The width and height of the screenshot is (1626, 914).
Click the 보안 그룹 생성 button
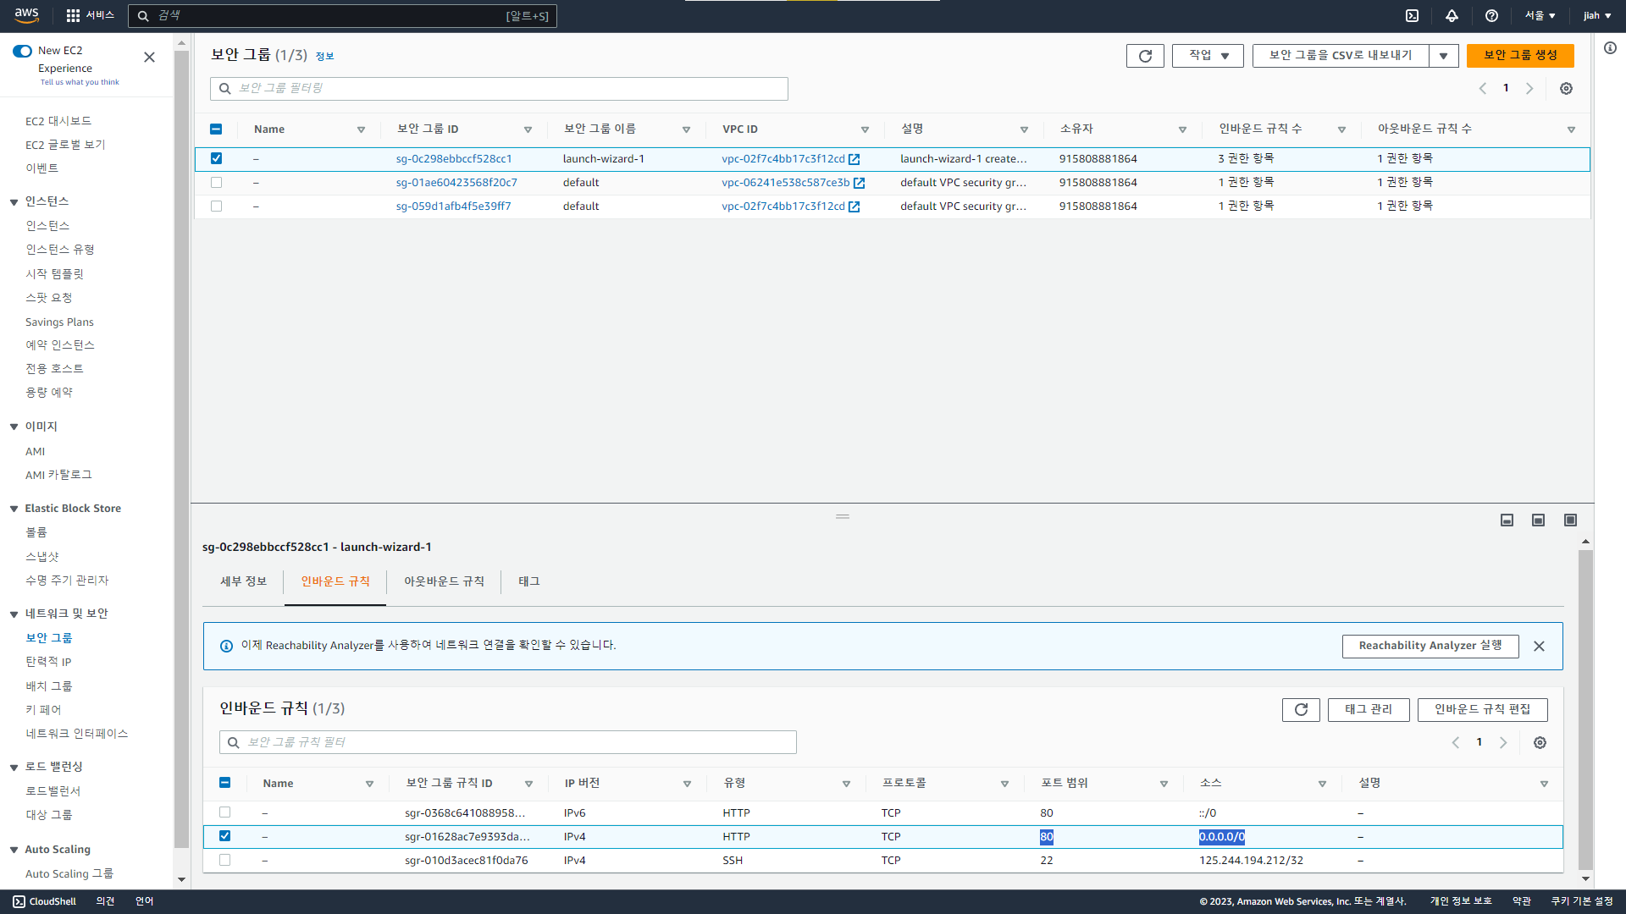(1520, 56)
